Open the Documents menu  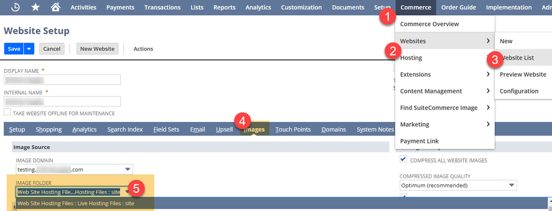point(348,8)
